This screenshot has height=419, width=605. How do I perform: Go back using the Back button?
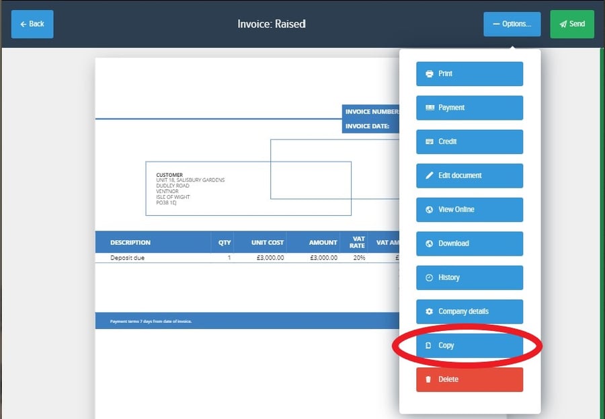(x=32, y=24)
